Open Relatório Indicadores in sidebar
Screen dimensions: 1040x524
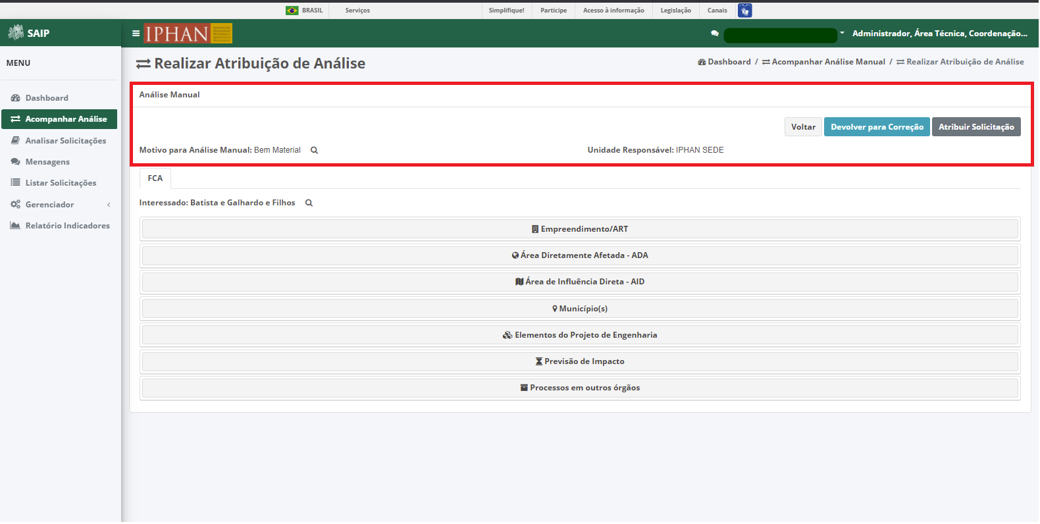(59, 226)
